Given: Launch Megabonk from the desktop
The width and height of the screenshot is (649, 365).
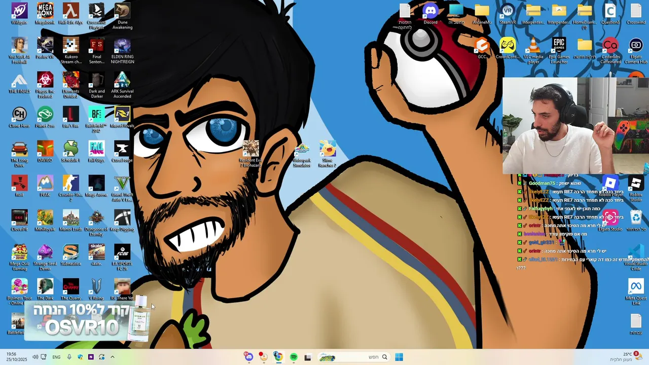Looking at the screenshot, I should 45,14.
